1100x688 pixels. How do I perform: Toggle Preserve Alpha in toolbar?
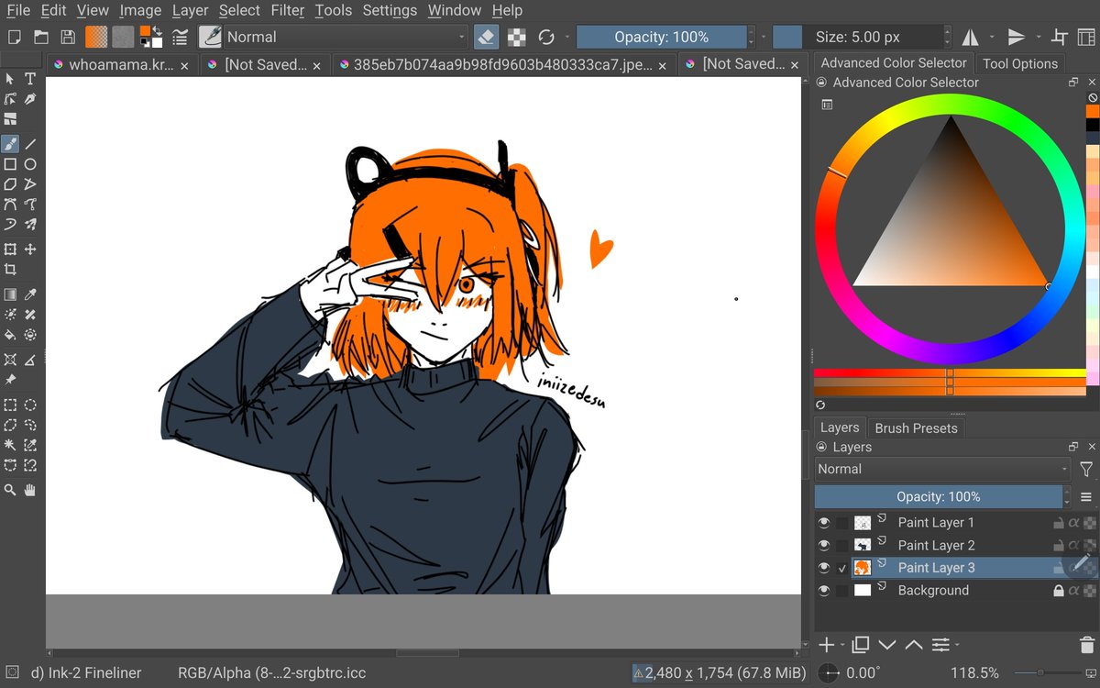coord(517,37)
